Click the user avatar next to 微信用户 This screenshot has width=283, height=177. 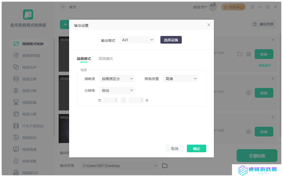point(213,7)
